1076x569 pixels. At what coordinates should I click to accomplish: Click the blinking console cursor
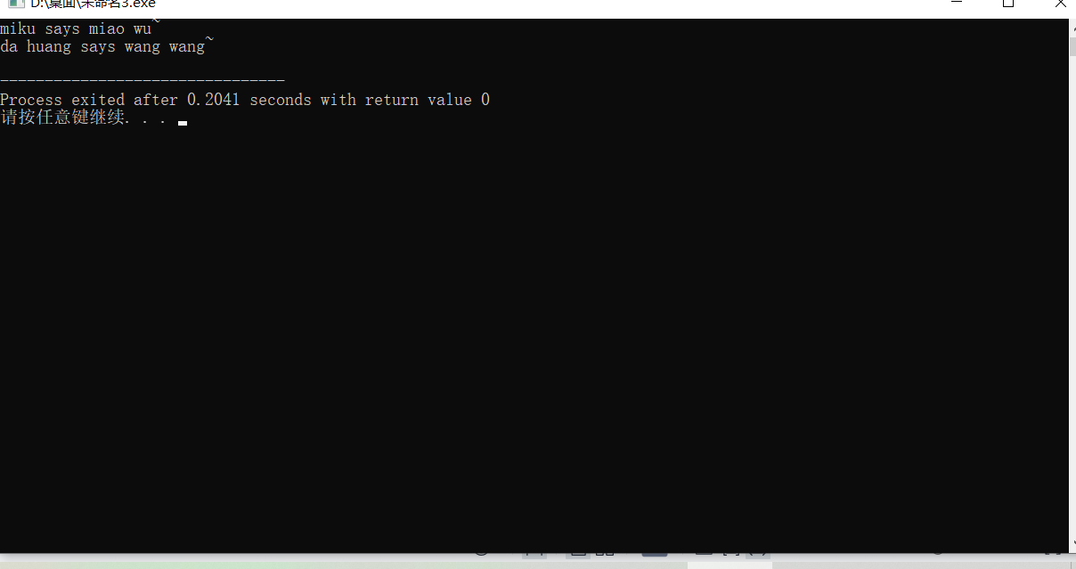(183, 124)
